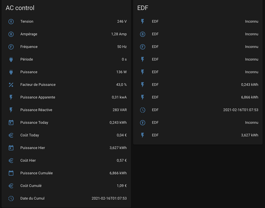Select the Puissance Cumulée entity label

[x=36, y=173]
